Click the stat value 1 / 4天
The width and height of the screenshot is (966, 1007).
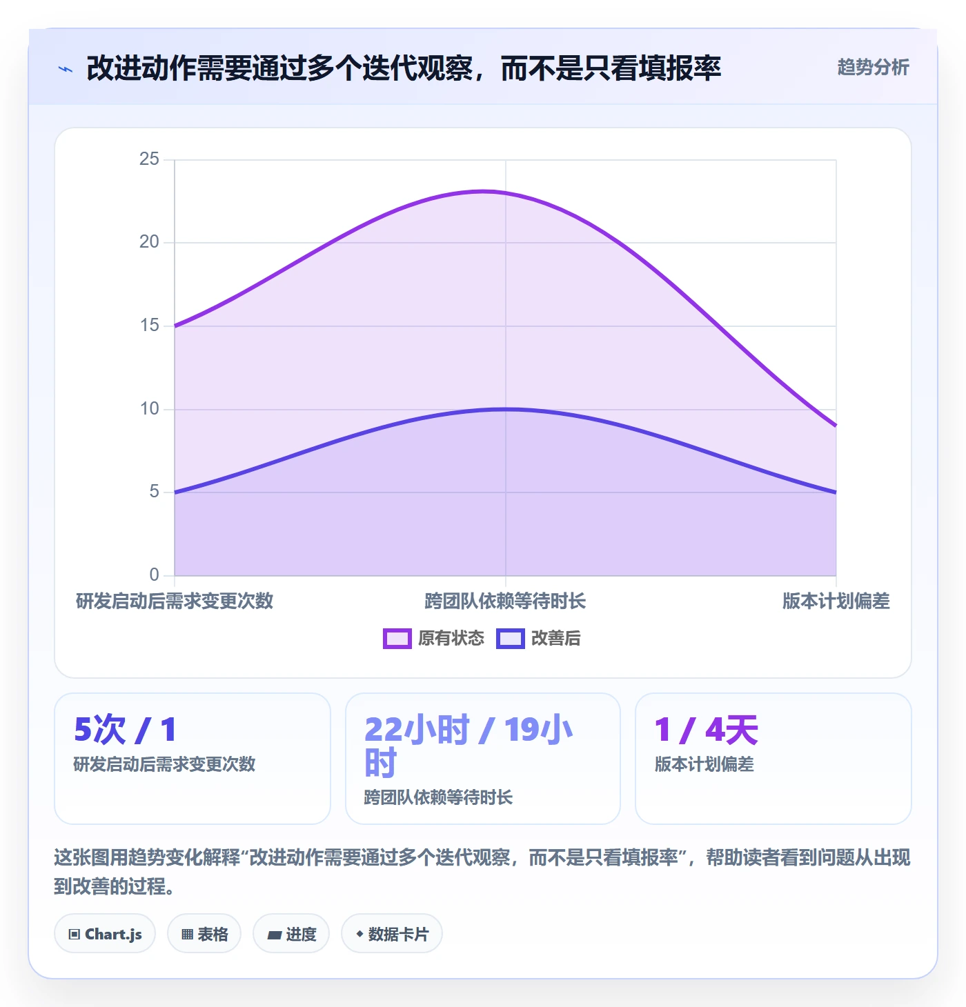pos(706,730)
